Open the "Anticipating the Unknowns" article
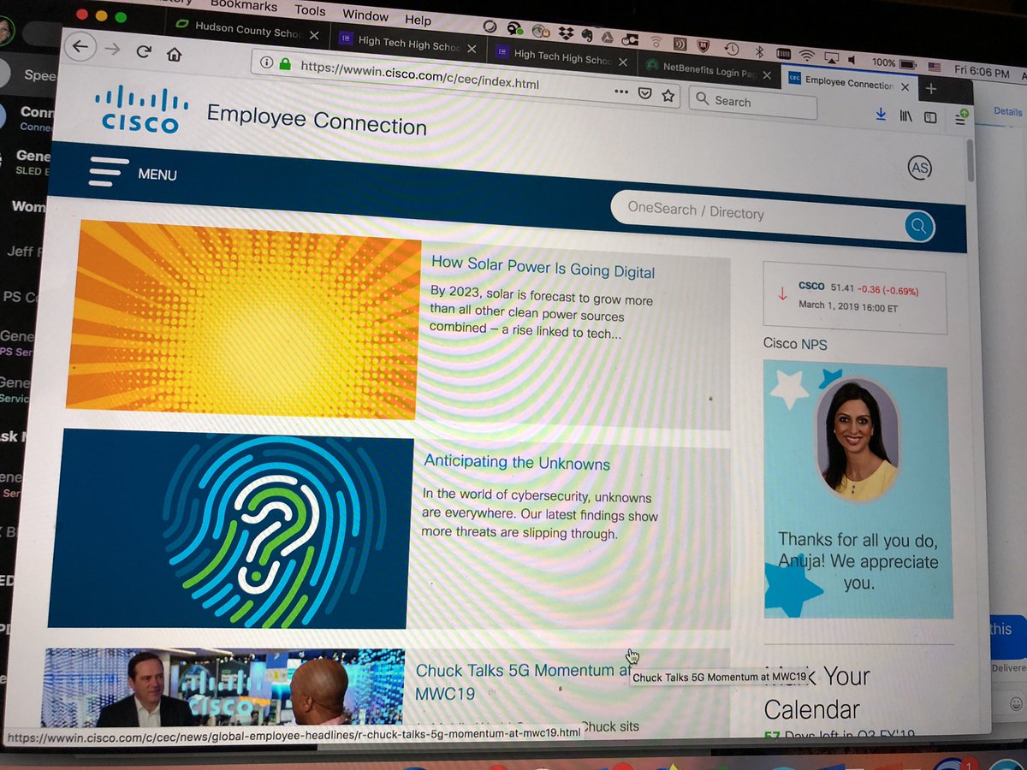 point(519,461)
